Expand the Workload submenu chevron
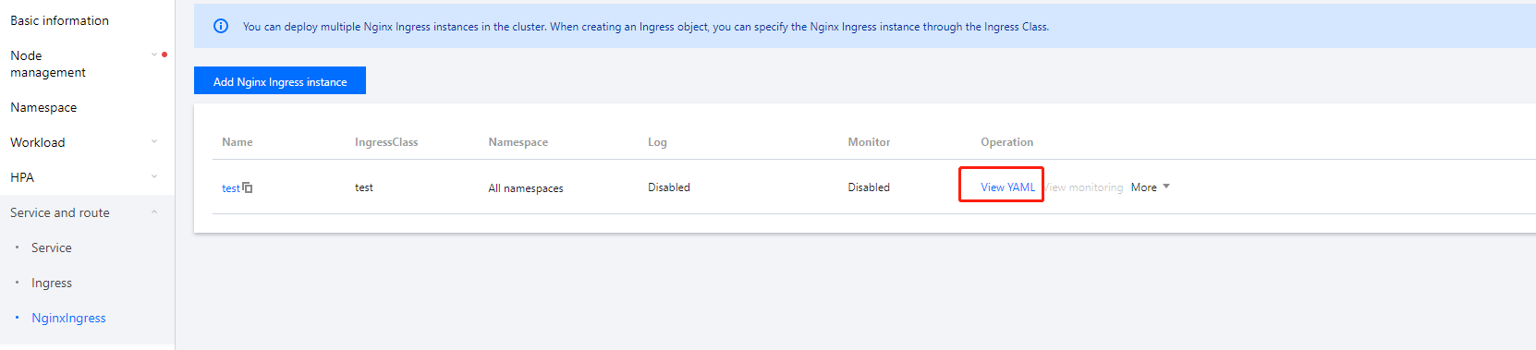1536x350 pixels. click(x=154, y=141)
